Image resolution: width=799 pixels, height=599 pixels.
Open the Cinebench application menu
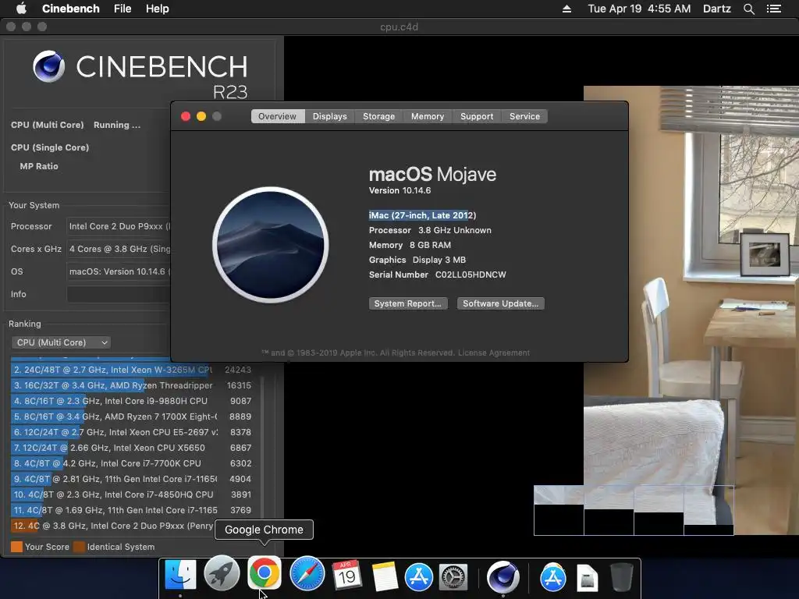tap(71, 9)
